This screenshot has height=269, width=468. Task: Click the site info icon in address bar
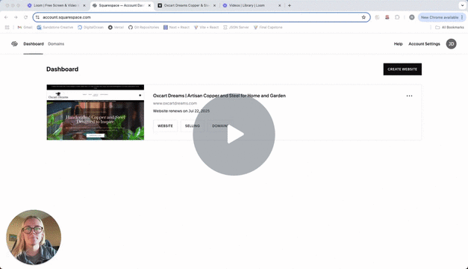coord(37,17)
